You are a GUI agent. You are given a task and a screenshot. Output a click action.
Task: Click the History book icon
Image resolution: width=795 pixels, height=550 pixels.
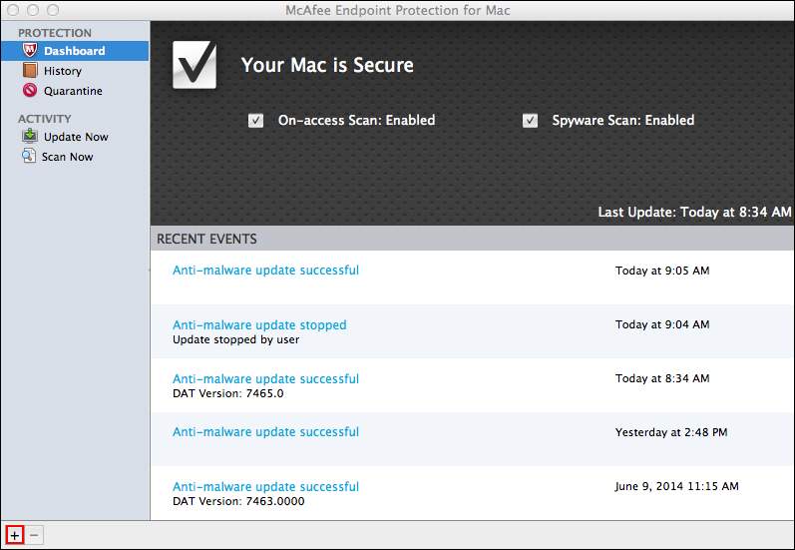[x=30, y=70]
